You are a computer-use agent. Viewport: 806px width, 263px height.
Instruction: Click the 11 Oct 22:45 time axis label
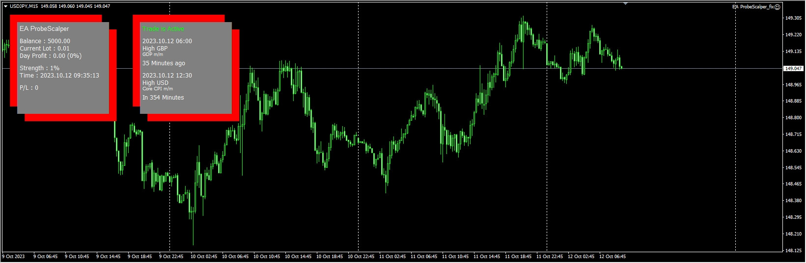pos(550,257)
